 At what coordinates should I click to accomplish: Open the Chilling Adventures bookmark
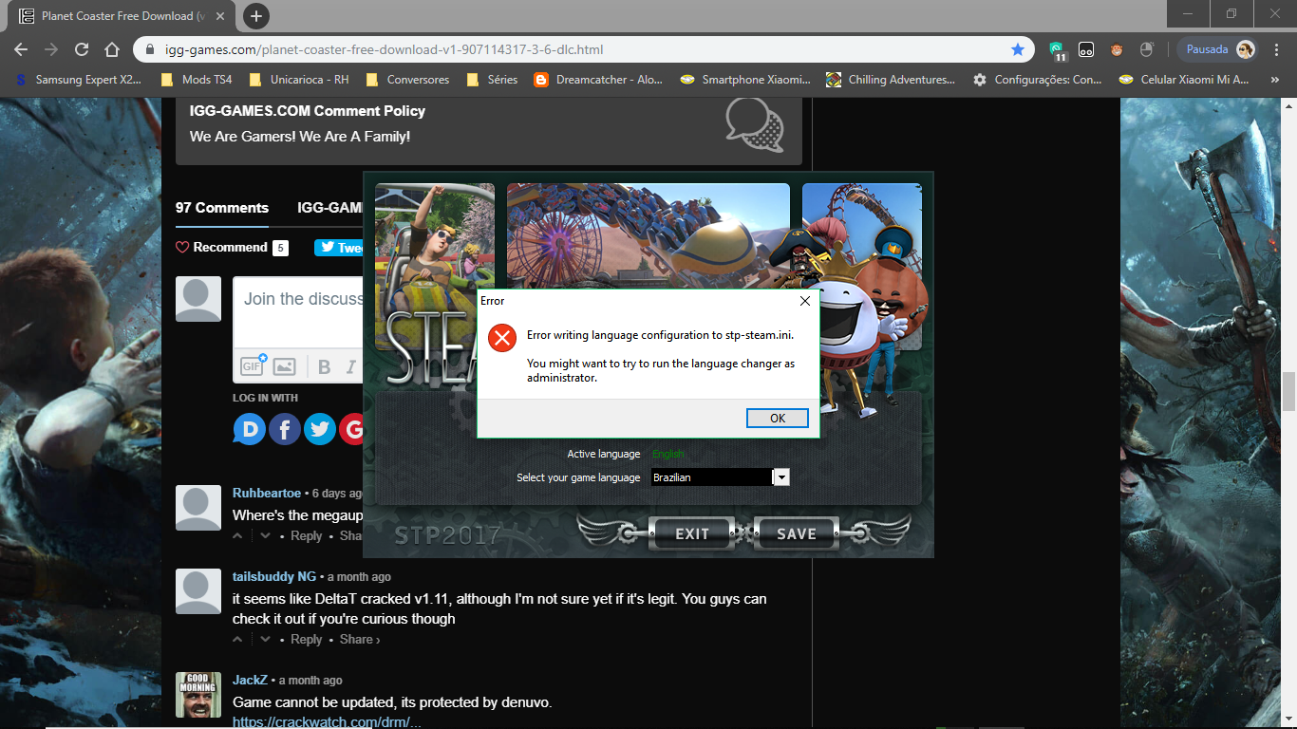point(891,80)
